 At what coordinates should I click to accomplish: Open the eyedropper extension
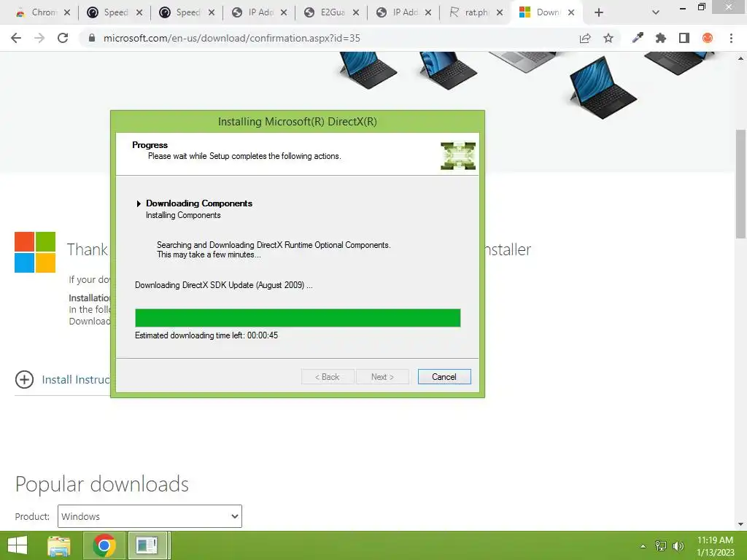tap(638, 38)
